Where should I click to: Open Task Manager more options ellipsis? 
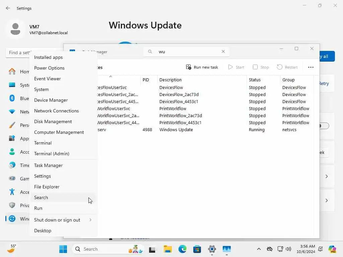pyautogui.click(x=311, y=67)
